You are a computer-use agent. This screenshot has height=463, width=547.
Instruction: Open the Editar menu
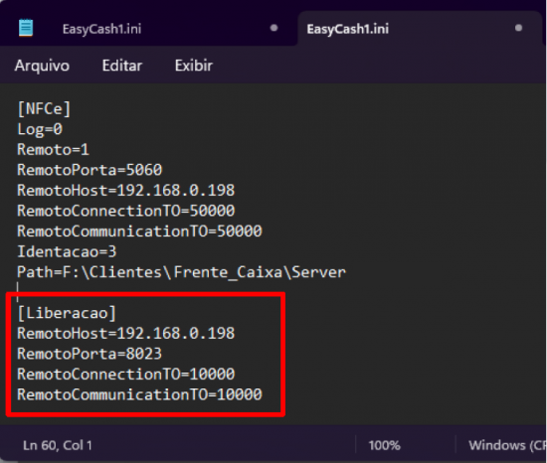pos(122,66)
